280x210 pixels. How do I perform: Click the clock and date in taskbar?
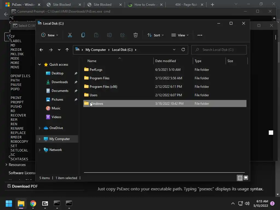(x=261, y=203)
